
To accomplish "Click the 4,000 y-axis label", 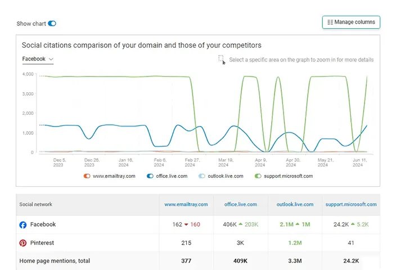I will (28, 74).
